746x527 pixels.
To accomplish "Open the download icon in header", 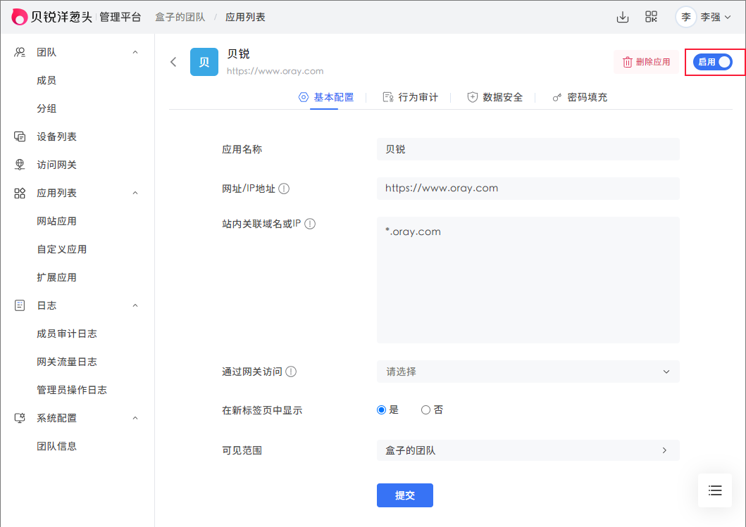I will point(622,17).
